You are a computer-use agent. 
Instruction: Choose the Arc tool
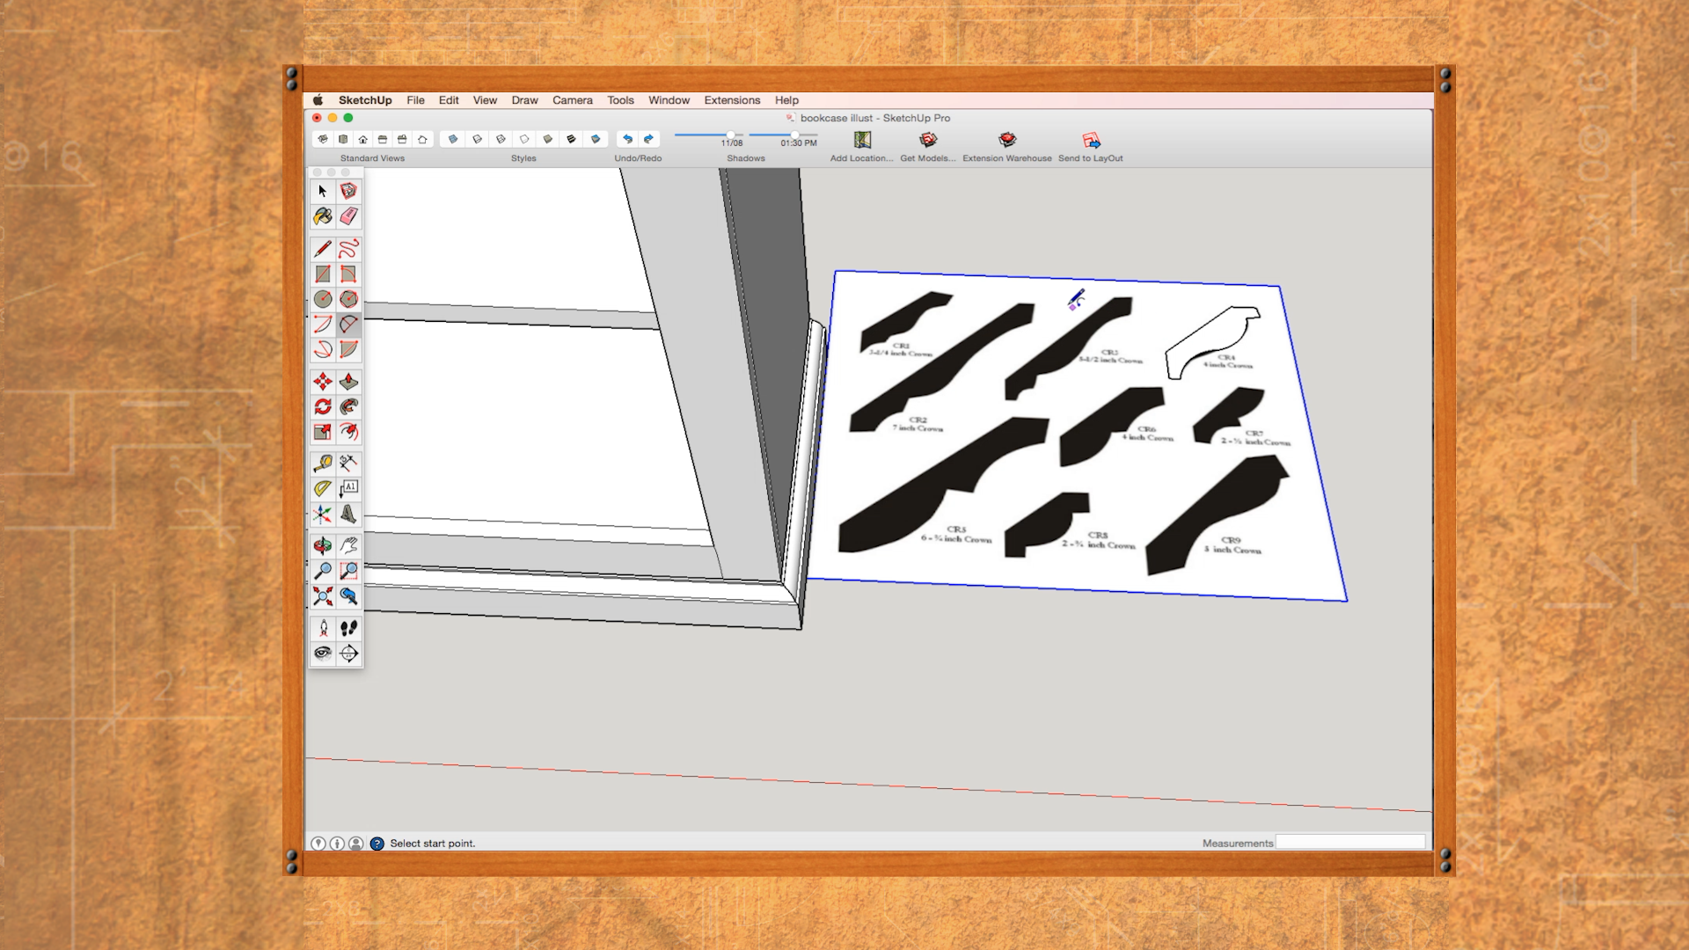pyautogui.click(x=323, y=325)
